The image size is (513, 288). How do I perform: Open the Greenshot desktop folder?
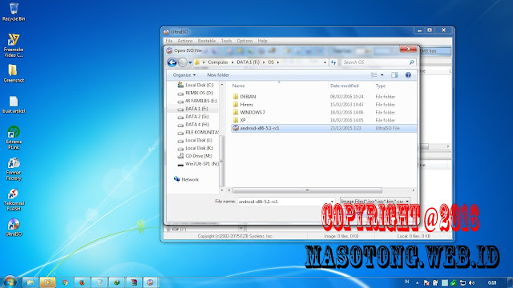(x=14, y=73)
